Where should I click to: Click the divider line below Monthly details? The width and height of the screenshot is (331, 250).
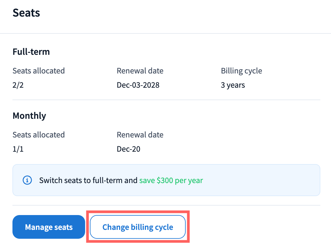click(x=166, y=205)
